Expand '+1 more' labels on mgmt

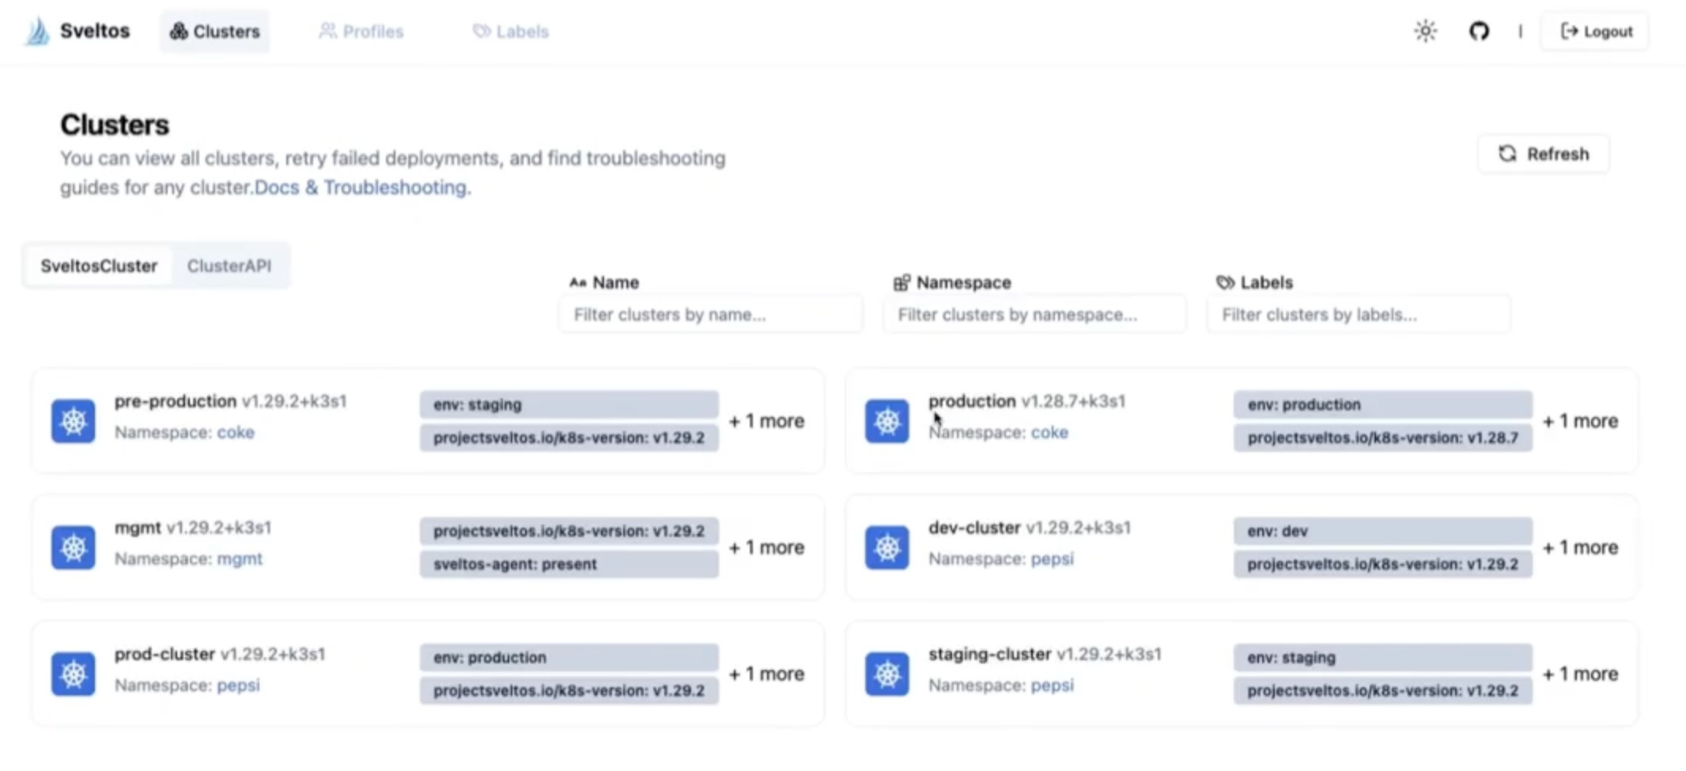pos(766,547)
